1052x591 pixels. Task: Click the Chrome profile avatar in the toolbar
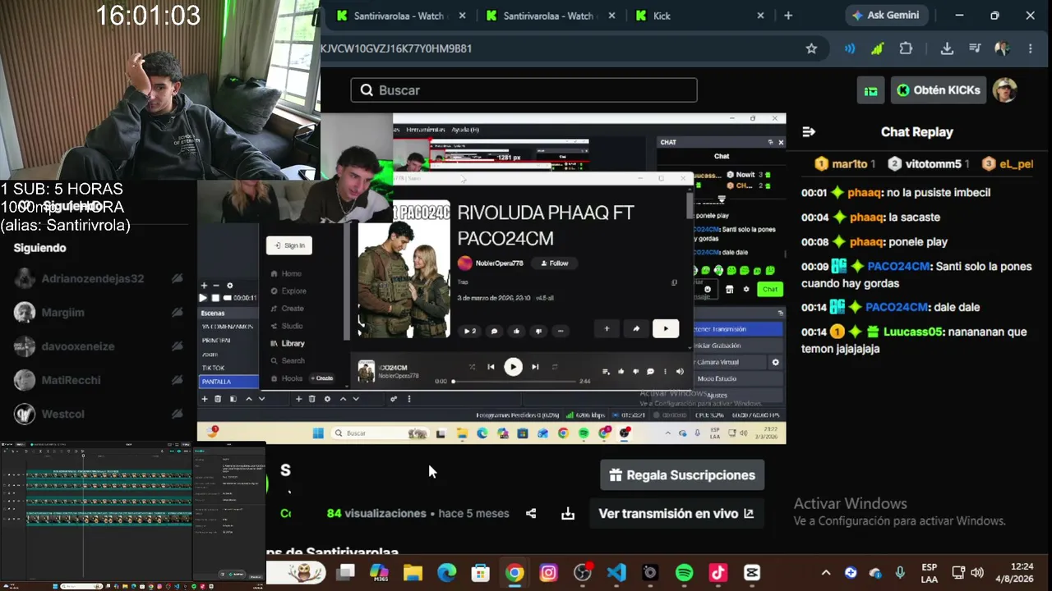[1002, 48]
